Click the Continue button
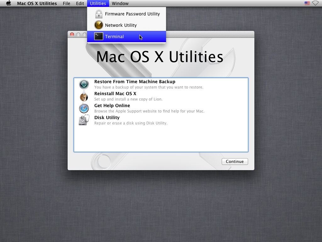 (x=235, y=161)
